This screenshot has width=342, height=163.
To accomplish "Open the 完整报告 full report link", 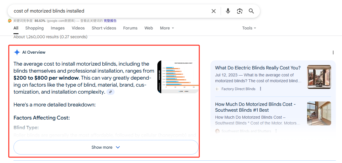I will (x=110, y=21).
